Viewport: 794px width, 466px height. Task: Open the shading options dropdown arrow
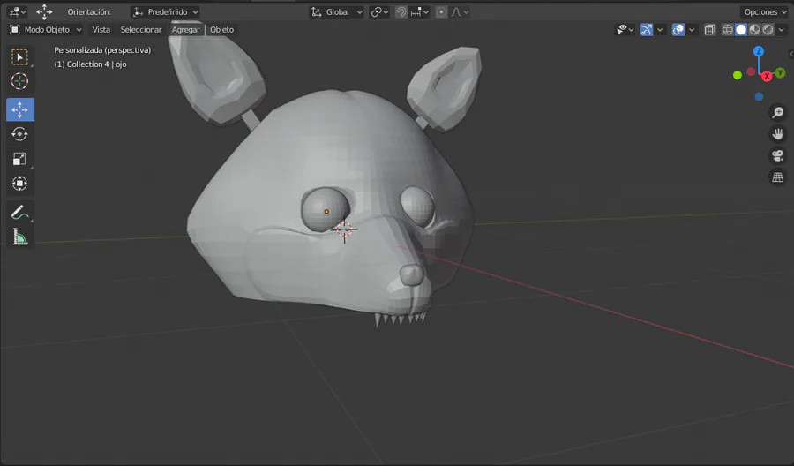click(x=782, y=30)
